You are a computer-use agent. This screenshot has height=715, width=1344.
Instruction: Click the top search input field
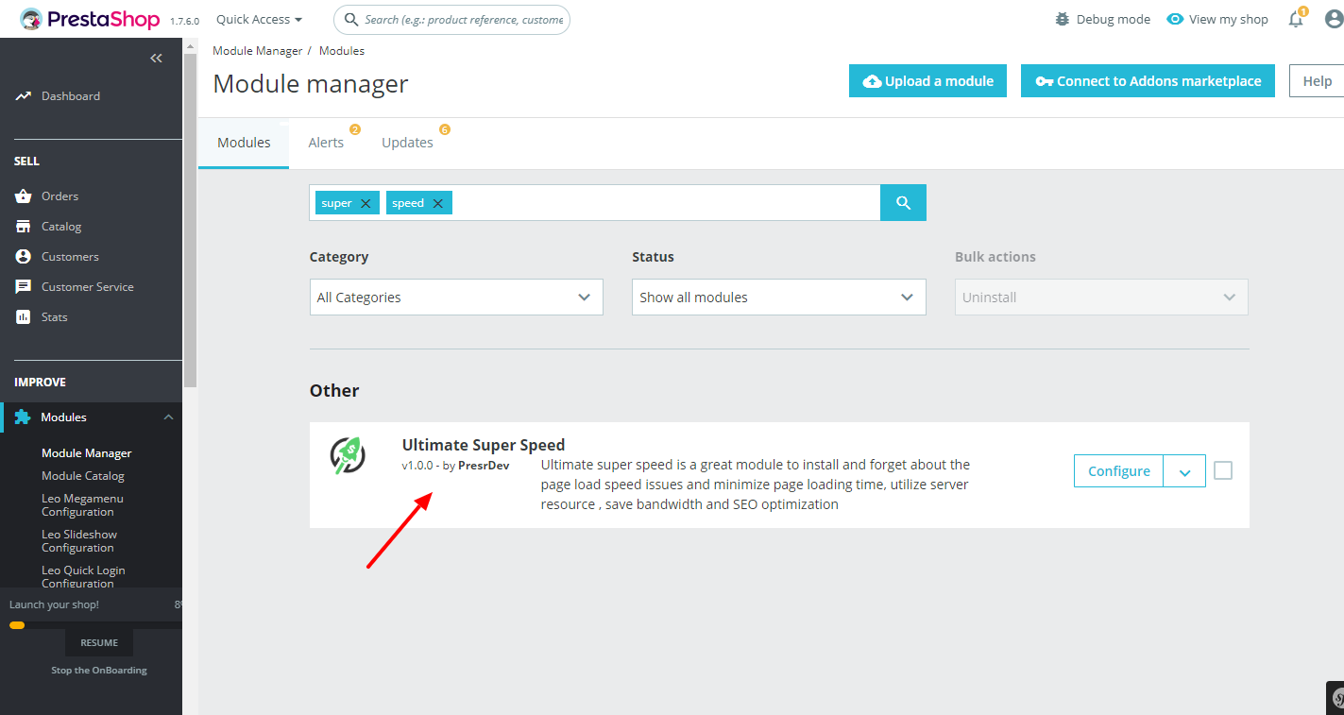point(451,19)
